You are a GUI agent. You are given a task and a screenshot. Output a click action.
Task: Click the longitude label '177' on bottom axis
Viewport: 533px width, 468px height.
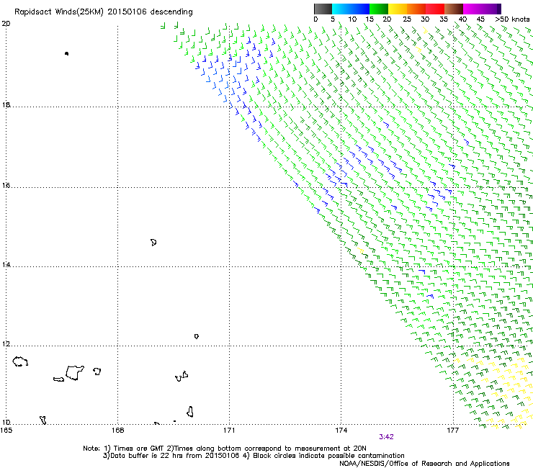click(x=452, y=431)
